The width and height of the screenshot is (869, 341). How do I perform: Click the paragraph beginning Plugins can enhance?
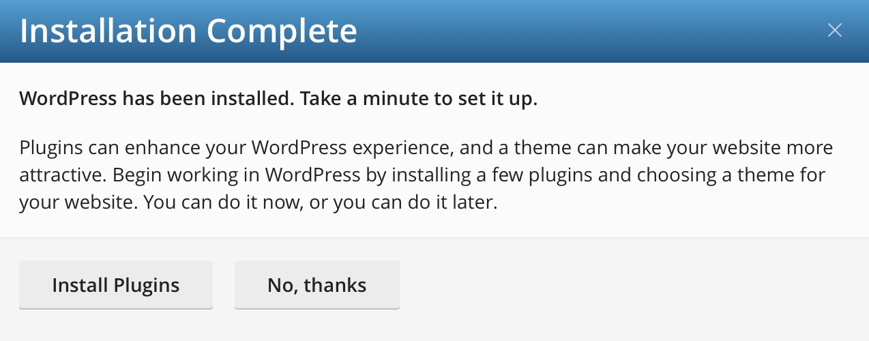(426, 176)
